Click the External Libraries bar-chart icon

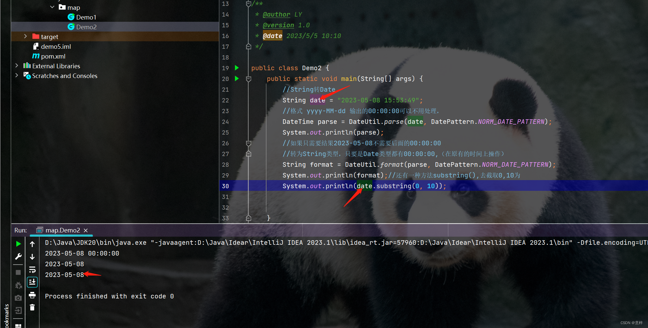coord(27,66)
